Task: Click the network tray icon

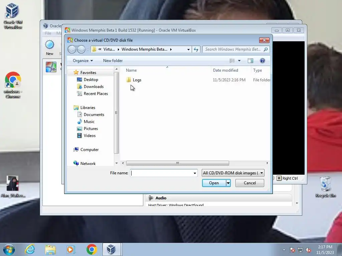Action: click(x=300, y=250)
